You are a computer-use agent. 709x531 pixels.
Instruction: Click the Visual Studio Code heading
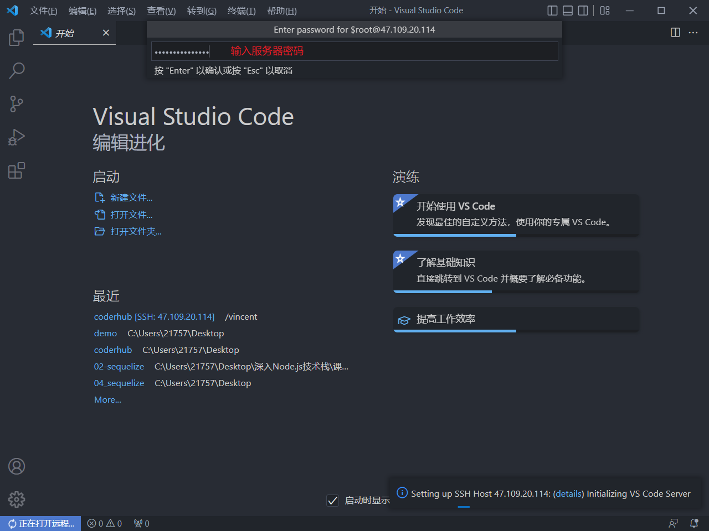[193, 116]
